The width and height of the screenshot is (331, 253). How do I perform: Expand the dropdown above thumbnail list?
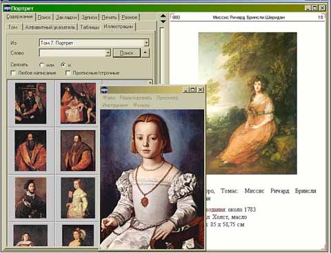(150, 82)
